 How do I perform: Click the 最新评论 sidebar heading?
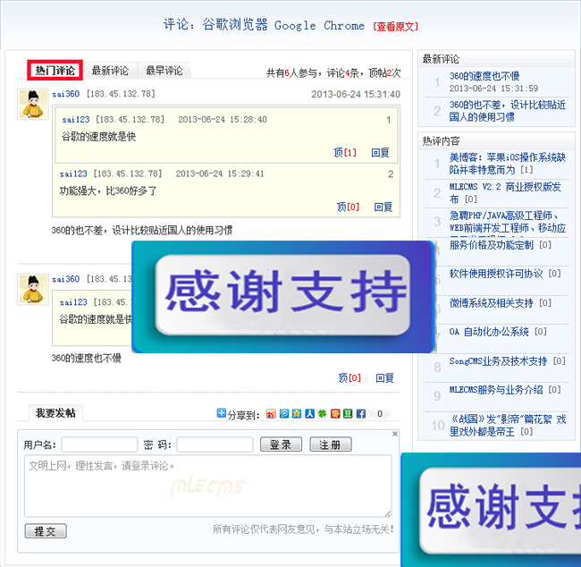(441, 59)
